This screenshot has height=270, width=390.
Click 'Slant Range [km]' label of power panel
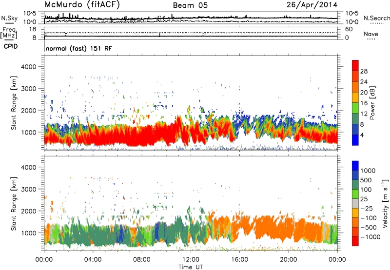(x=14, y=103)
